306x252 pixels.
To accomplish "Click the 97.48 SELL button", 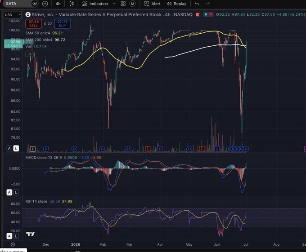I will pos(34,24).
